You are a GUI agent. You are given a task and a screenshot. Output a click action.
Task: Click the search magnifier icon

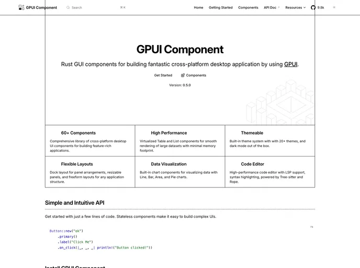68,7
